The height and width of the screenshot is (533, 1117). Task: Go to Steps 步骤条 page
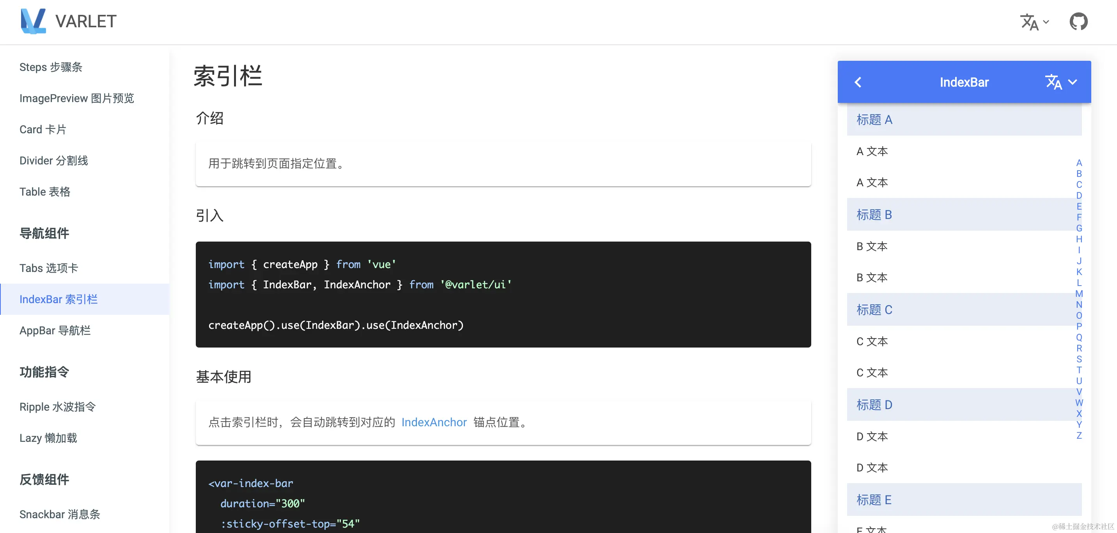coord(51,67)
